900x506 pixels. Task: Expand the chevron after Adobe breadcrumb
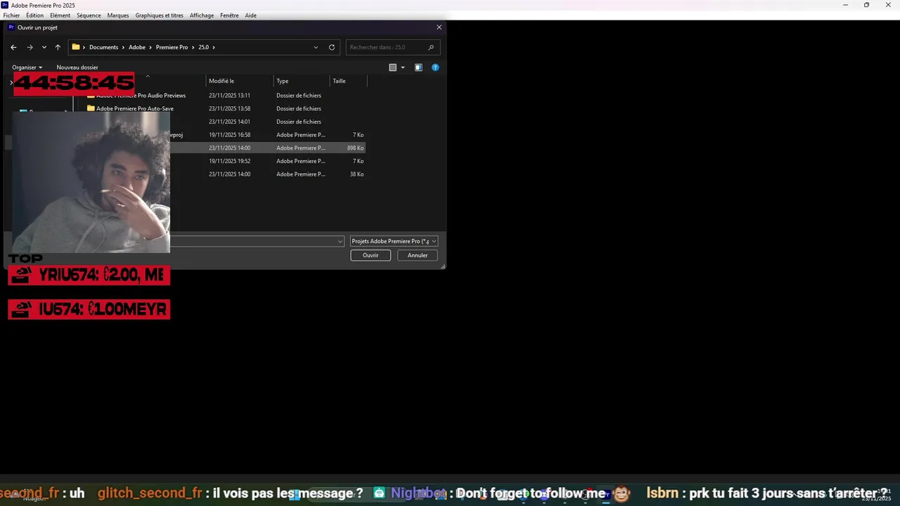pyautogui.click(x=150, y=47)
